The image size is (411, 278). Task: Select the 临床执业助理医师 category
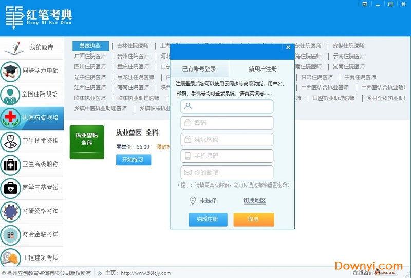[x=138, y=98]
